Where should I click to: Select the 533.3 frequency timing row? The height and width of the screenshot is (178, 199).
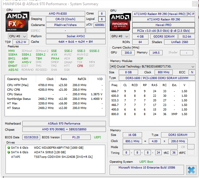(152, 100)
